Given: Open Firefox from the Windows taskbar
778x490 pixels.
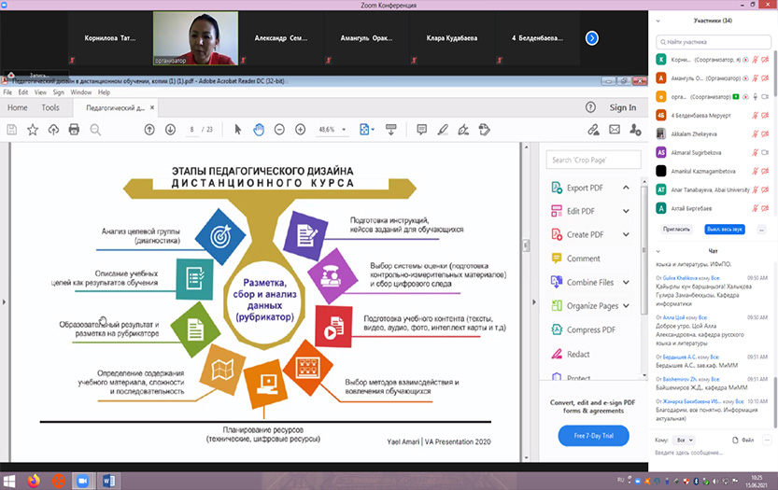Looking at the screenshot, I should click(x=33, y=480).
